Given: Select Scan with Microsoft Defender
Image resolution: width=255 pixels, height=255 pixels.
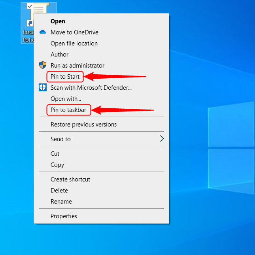Looking at the screenshot, I should click(101, 88).
